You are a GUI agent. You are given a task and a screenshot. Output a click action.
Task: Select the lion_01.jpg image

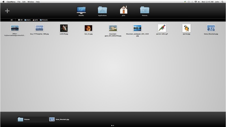point(88,28)
